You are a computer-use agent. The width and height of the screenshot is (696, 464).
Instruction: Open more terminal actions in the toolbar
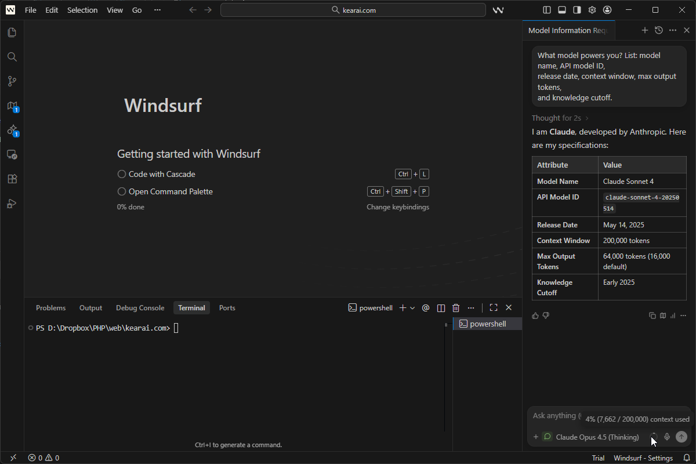[x=471, y=308]
